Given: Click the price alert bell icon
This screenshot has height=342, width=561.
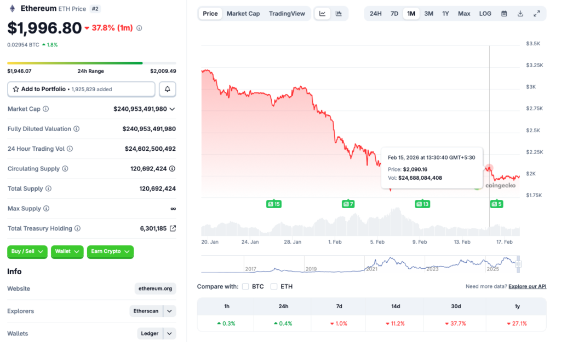Looking at the screenshot, I should click(x=168, y=89).
